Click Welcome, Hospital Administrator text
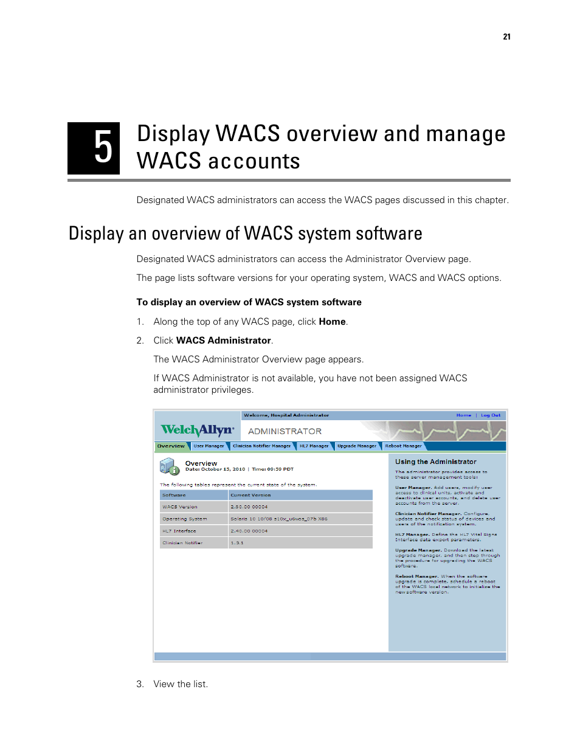The image size is (580, 751). click(x=286, y=415)
